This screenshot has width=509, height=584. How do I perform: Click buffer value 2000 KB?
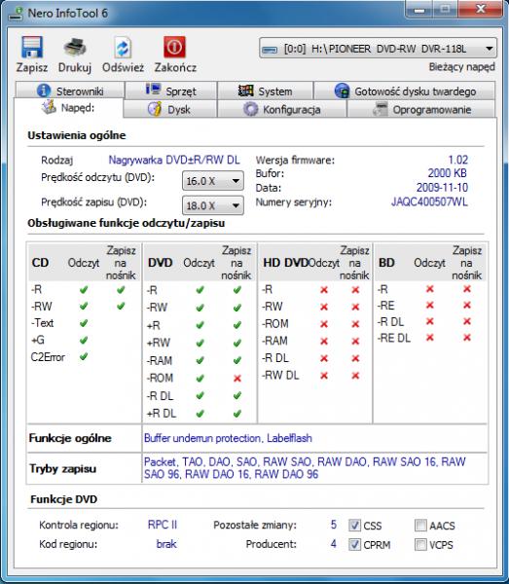pos(447,173)
